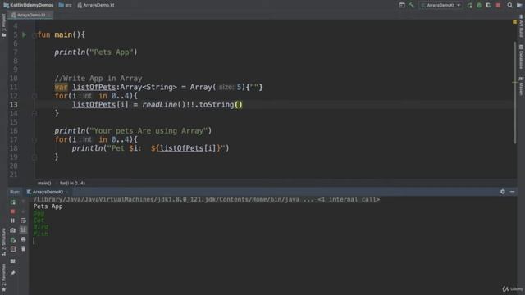Hide the Run panel with minus icon
This screenshot has height=295, width=525.
click(x=512, y=192)
